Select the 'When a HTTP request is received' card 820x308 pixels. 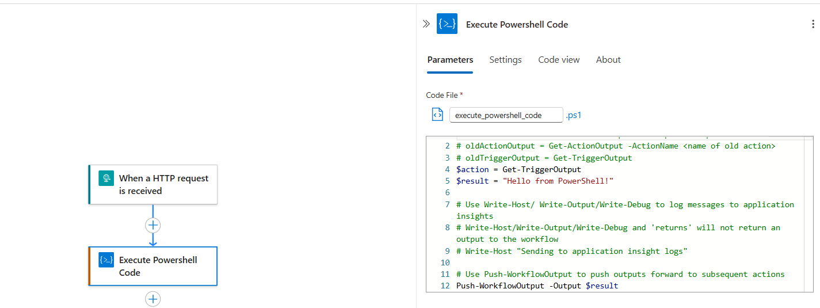153,185
